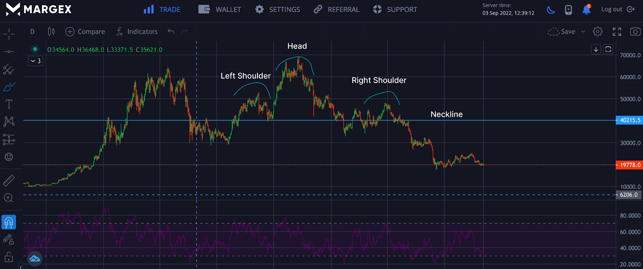Click the 40215.5 neckline price label
This screenshot has width=643, height=269.
(x=630, y=120)
